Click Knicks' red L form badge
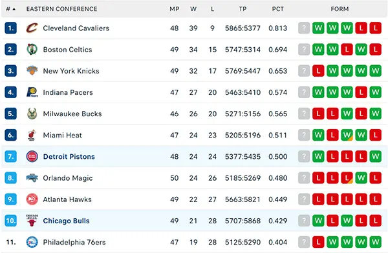This screenshot has width=388, height=253. (318, 70)
